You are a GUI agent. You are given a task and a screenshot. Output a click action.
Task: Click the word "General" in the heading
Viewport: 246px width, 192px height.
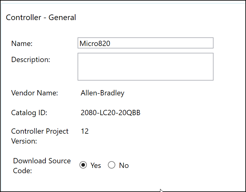[x=62, y=17]
